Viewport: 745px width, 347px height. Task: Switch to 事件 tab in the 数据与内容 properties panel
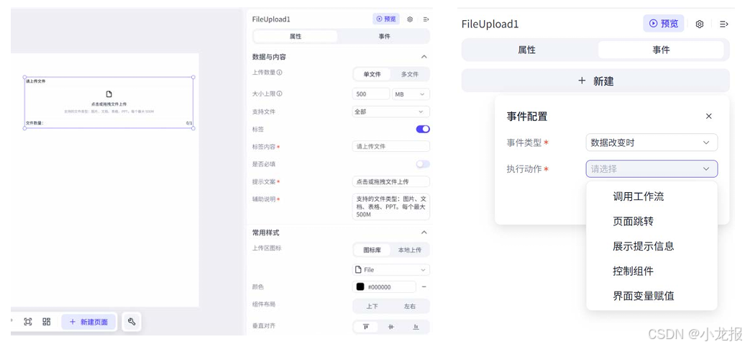[385, 37]
